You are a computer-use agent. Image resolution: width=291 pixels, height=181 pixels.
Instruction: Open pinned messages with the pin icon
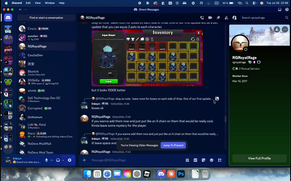point(218,18)
